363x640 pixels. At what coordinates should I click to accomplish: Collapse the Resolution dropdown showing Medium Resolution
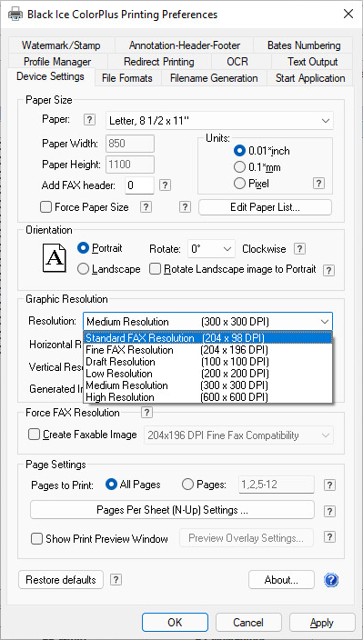click(x=207, y=322)
